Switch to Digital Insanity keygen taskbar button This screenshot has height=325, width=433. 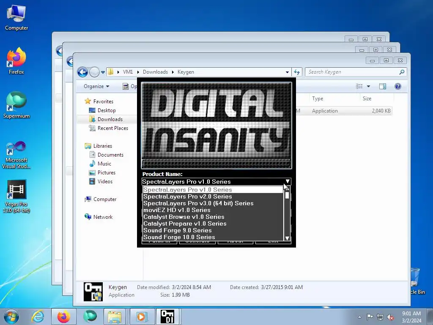coord(167,317)
